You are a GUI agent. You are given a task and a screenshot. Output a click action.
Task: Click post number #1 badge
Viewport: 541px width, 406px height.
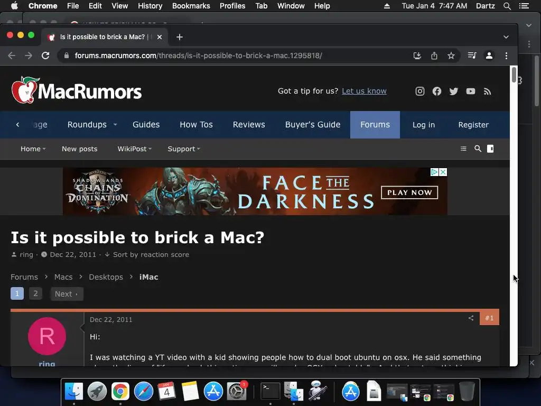[x=489, y=318]
